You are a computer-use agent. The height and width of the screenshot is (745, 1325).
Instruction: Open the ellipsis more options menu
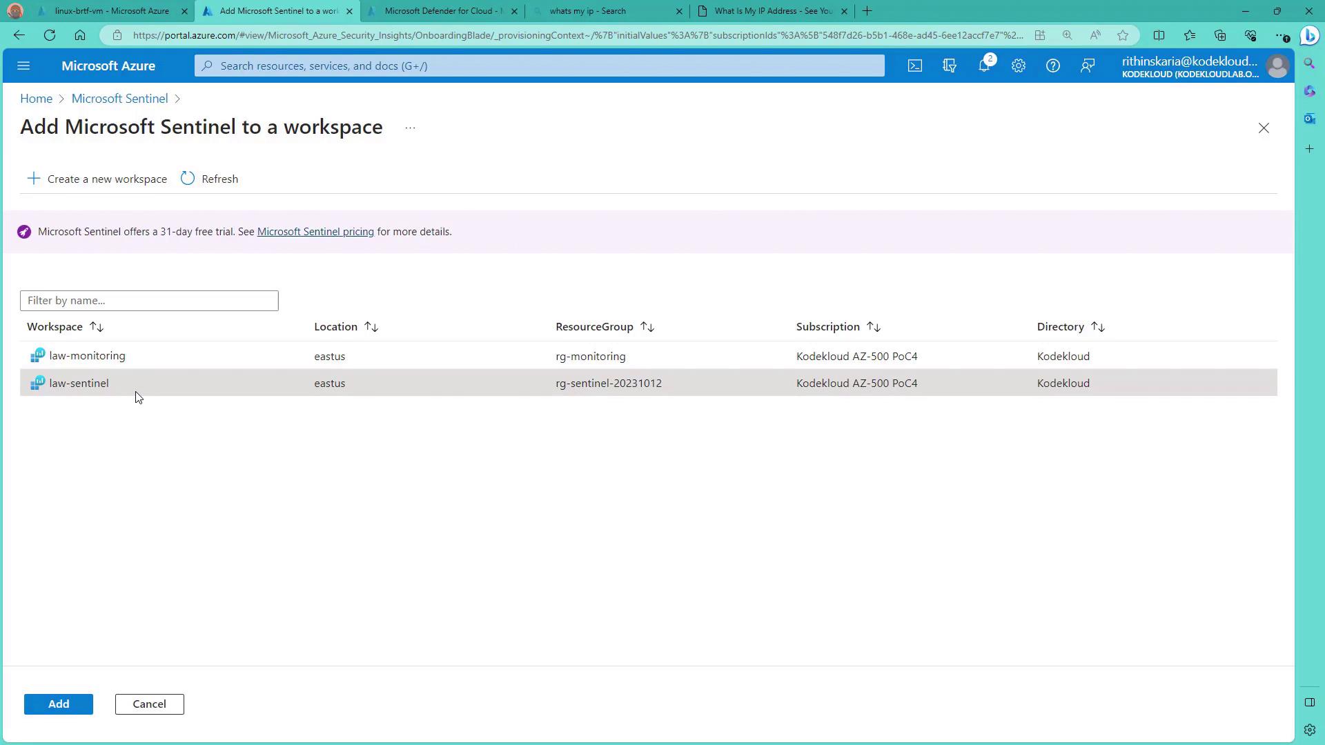(410, 128)
